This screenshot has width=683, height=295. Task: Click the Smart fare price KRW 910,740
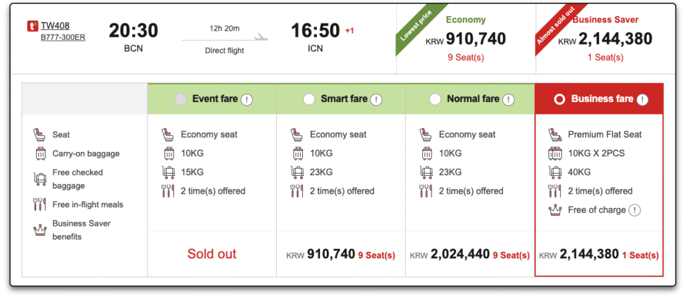point(321,254)
